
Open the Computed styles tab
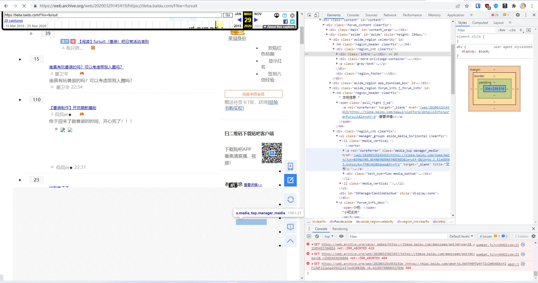[480, 23]
